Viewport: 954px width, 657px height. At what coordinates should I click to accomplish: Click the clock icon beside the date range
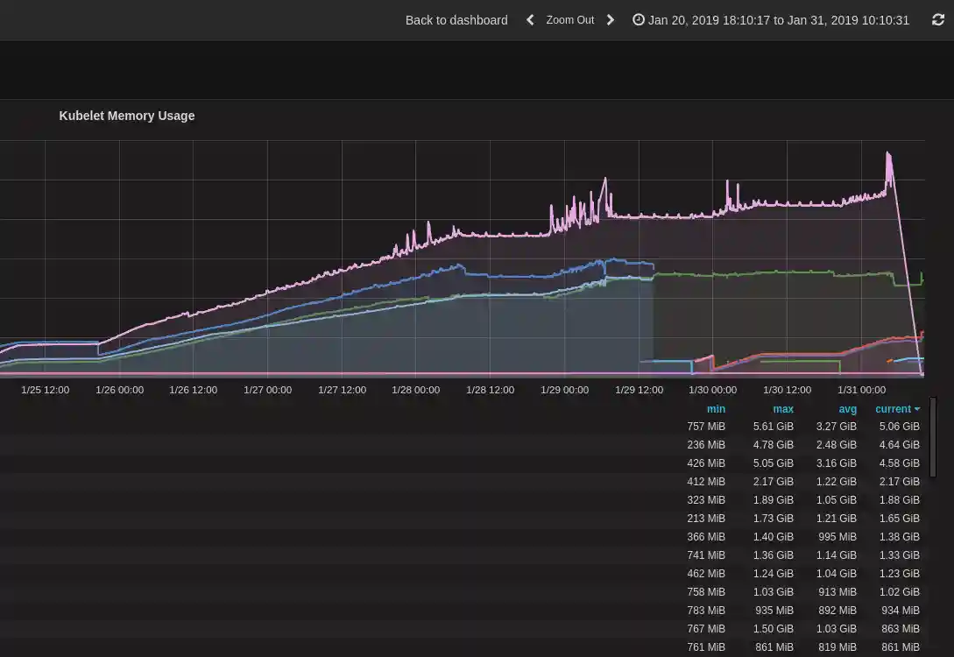639,20
